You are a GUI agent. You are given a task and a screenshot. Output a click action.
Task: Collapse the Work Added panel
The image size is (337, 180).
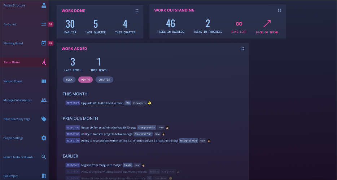pos(243,49)
